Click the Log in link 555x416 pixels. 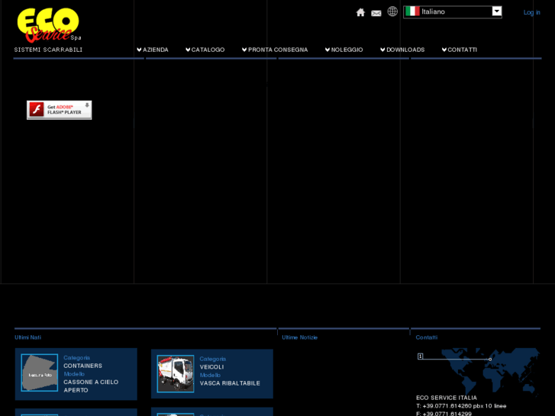tap(531, 12)
